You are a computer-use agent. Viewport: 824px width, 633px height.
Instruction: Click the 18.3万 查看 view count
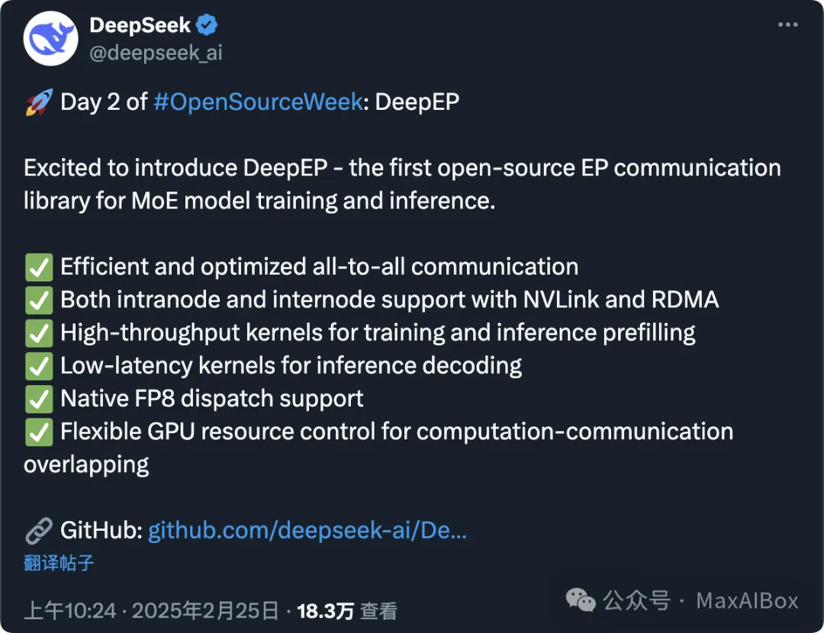[x=347, y=611]
